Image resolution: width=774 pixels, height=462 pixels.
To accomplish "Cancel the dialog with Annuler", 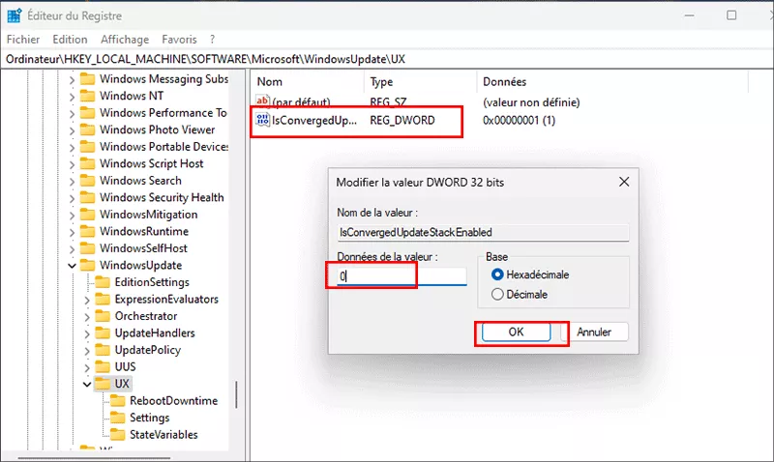I will 594,332.
